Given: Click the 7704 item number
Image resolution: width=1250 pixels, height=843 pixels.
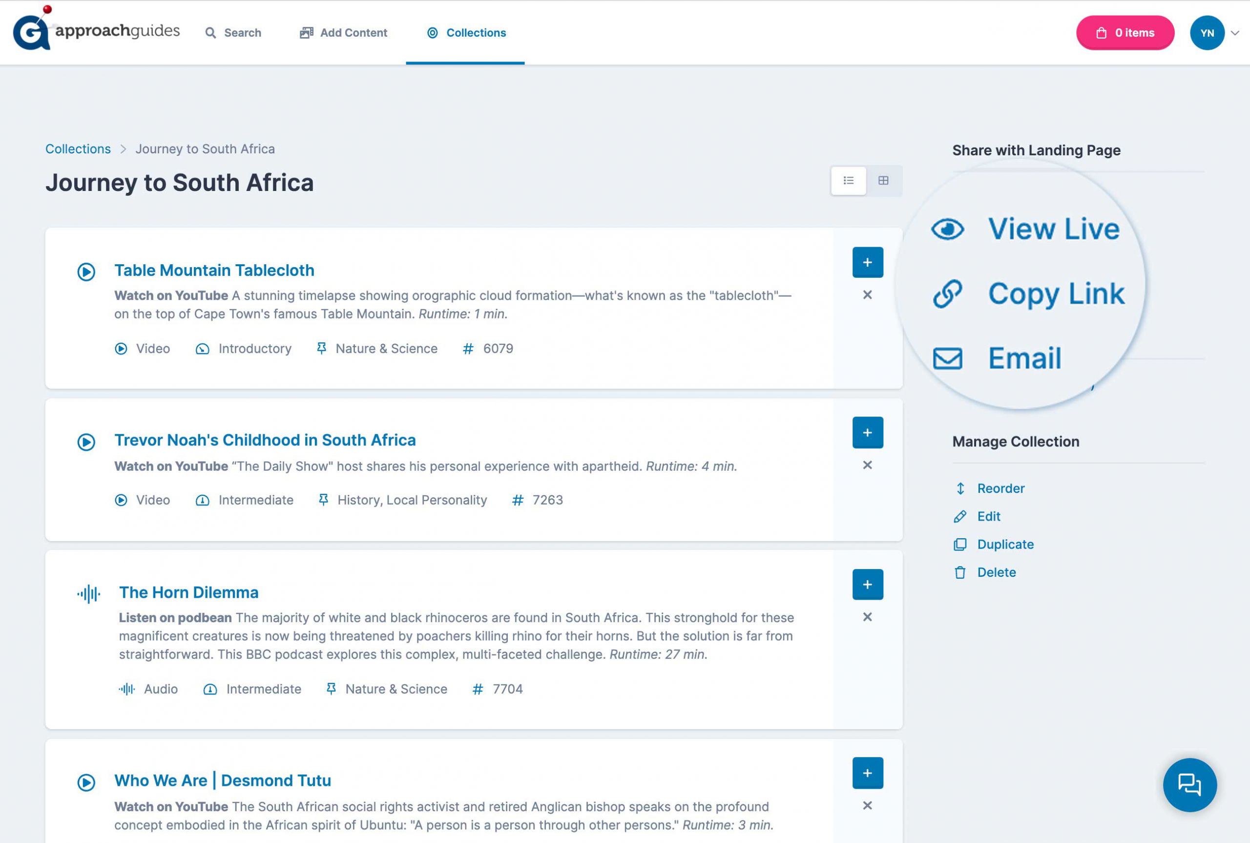Looking at the screenshot, I should (x=508, y=689).
